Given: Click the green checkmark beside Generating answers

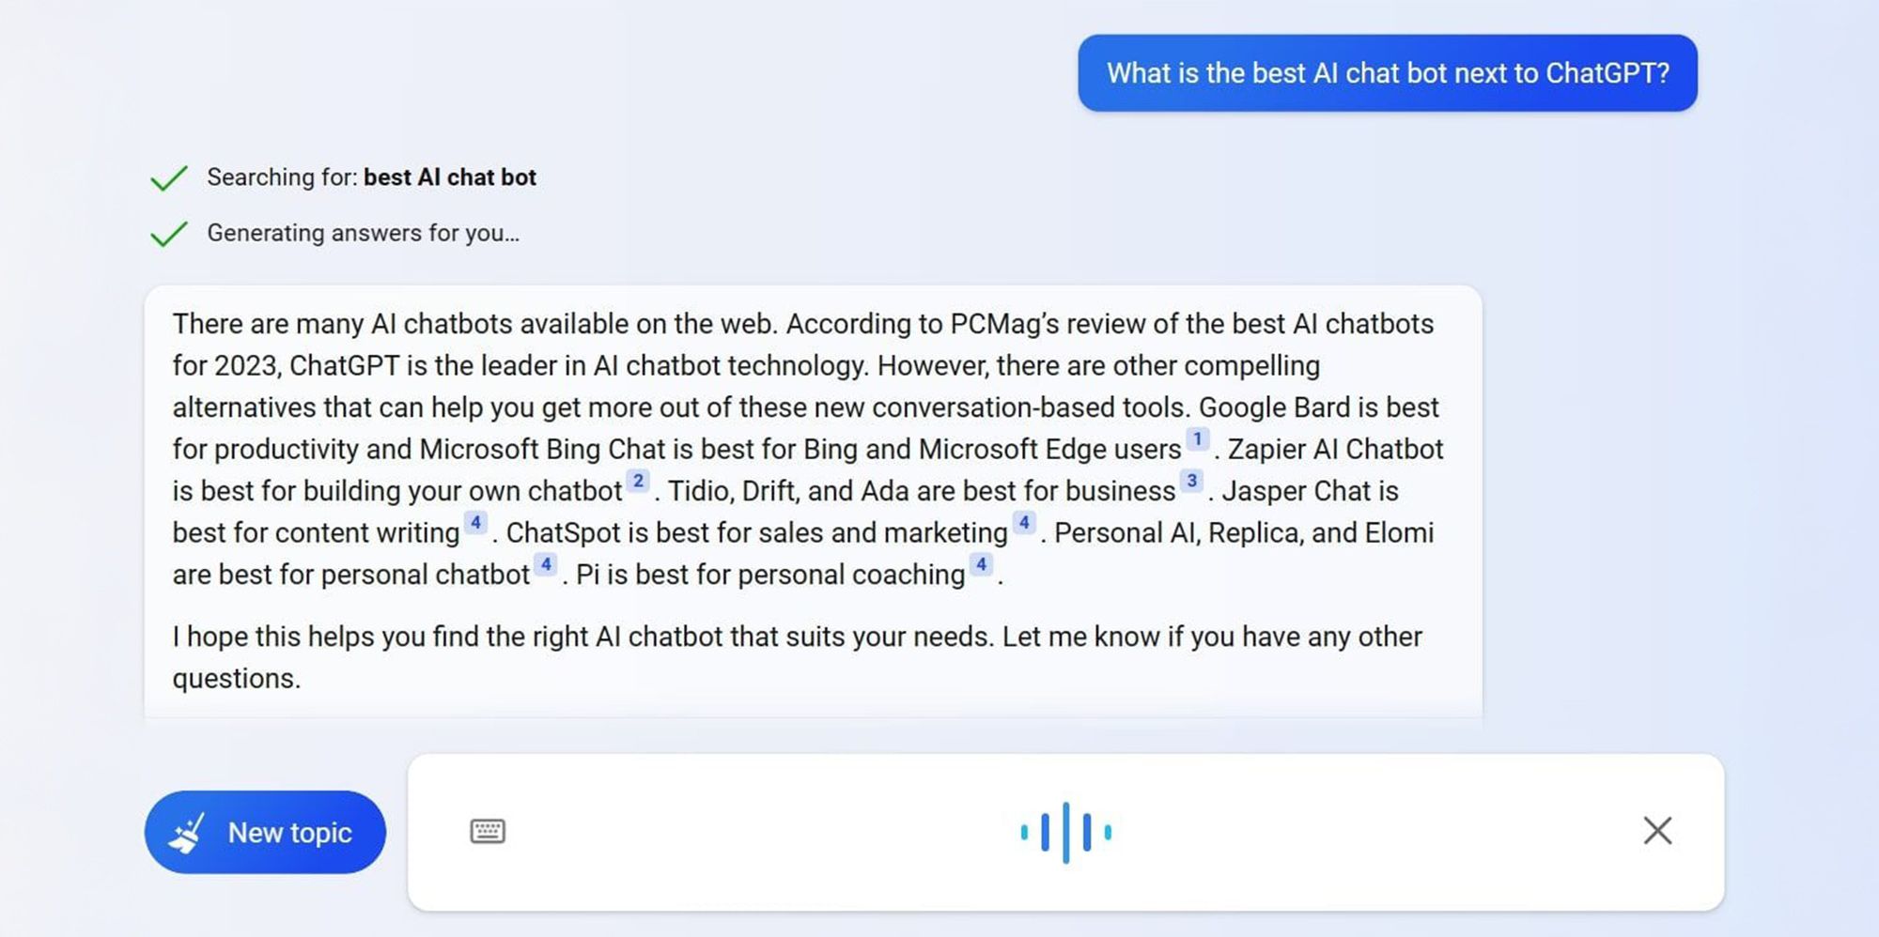Looking at the screenshot, I should click(169, 233).
